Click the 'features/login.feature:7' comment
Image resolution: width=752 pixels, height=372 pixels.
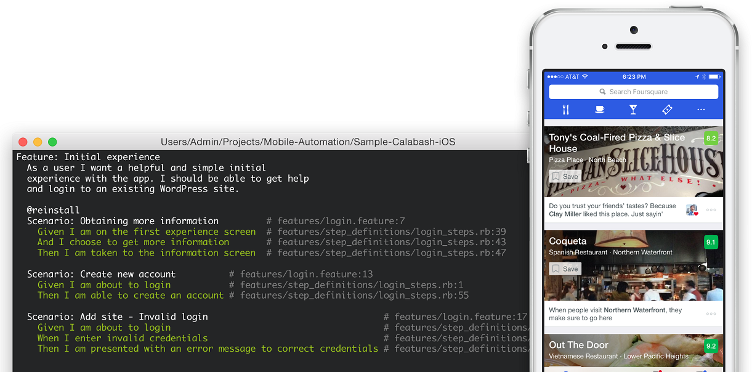pos(336,220)
